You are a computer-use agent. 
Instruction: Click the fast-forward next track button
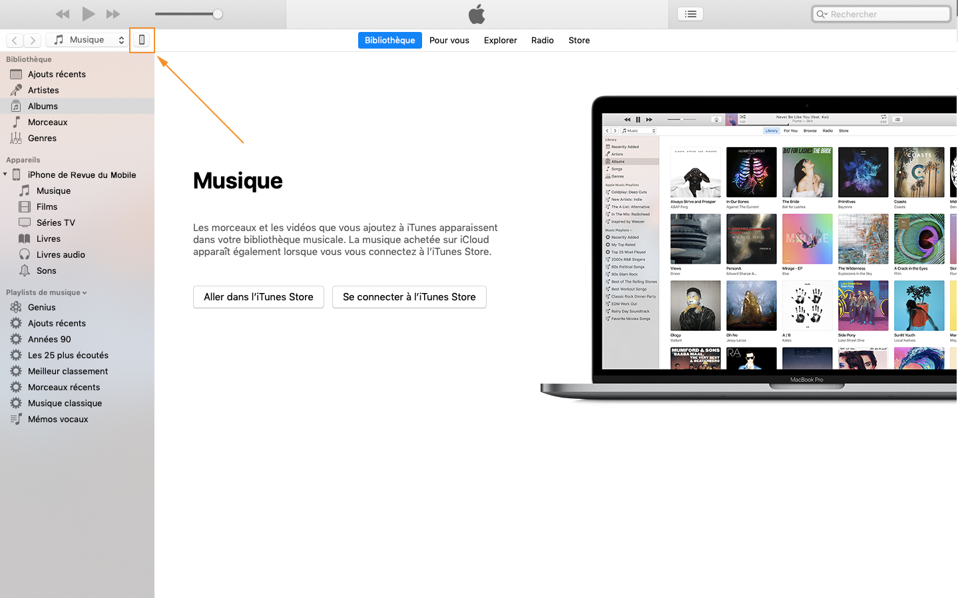(113, 14)
